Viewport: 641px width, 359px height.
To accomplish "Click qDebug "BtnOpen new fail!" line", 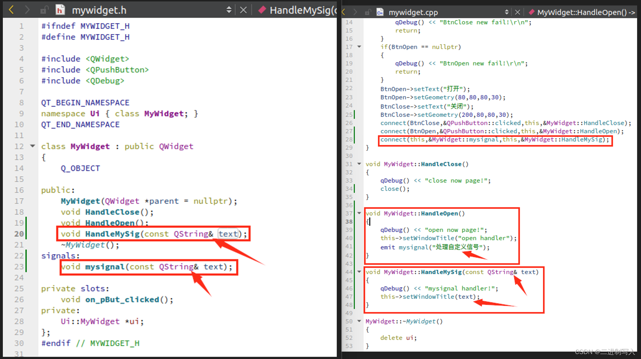I will coord(461,63).
